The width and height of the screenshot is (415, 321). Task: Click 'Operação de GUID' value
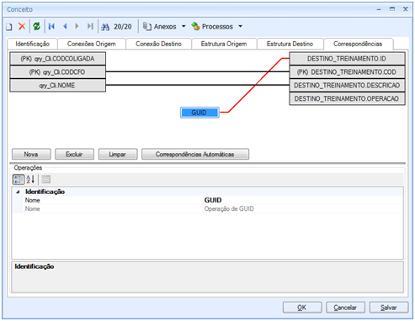[229, 209]
